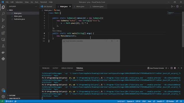Image resolution: width=184 pixels, height=103 pixels.
Task: Open the Manage gear menu
Action: 3,96
